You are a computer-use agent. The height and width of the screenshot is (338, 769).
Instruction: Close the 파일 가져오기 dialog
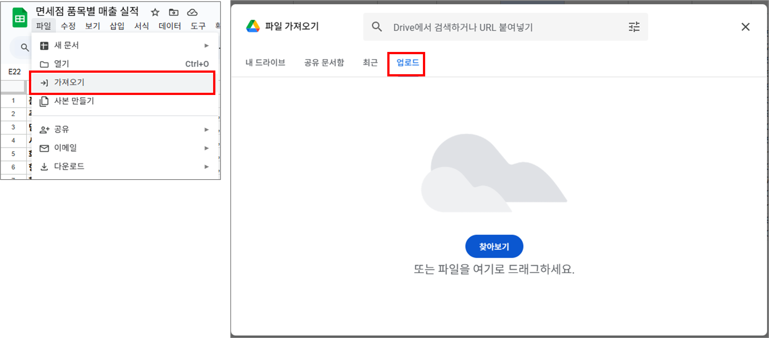(x=745, y=27)
